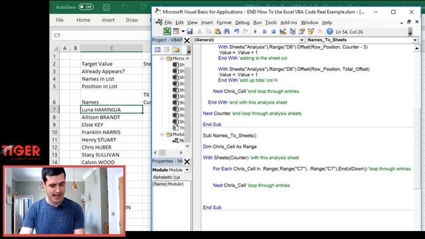Click the Cut scissors icon in VBA toolbar
The height and width of the screenshot is (239, 425).
coord(199,31)
